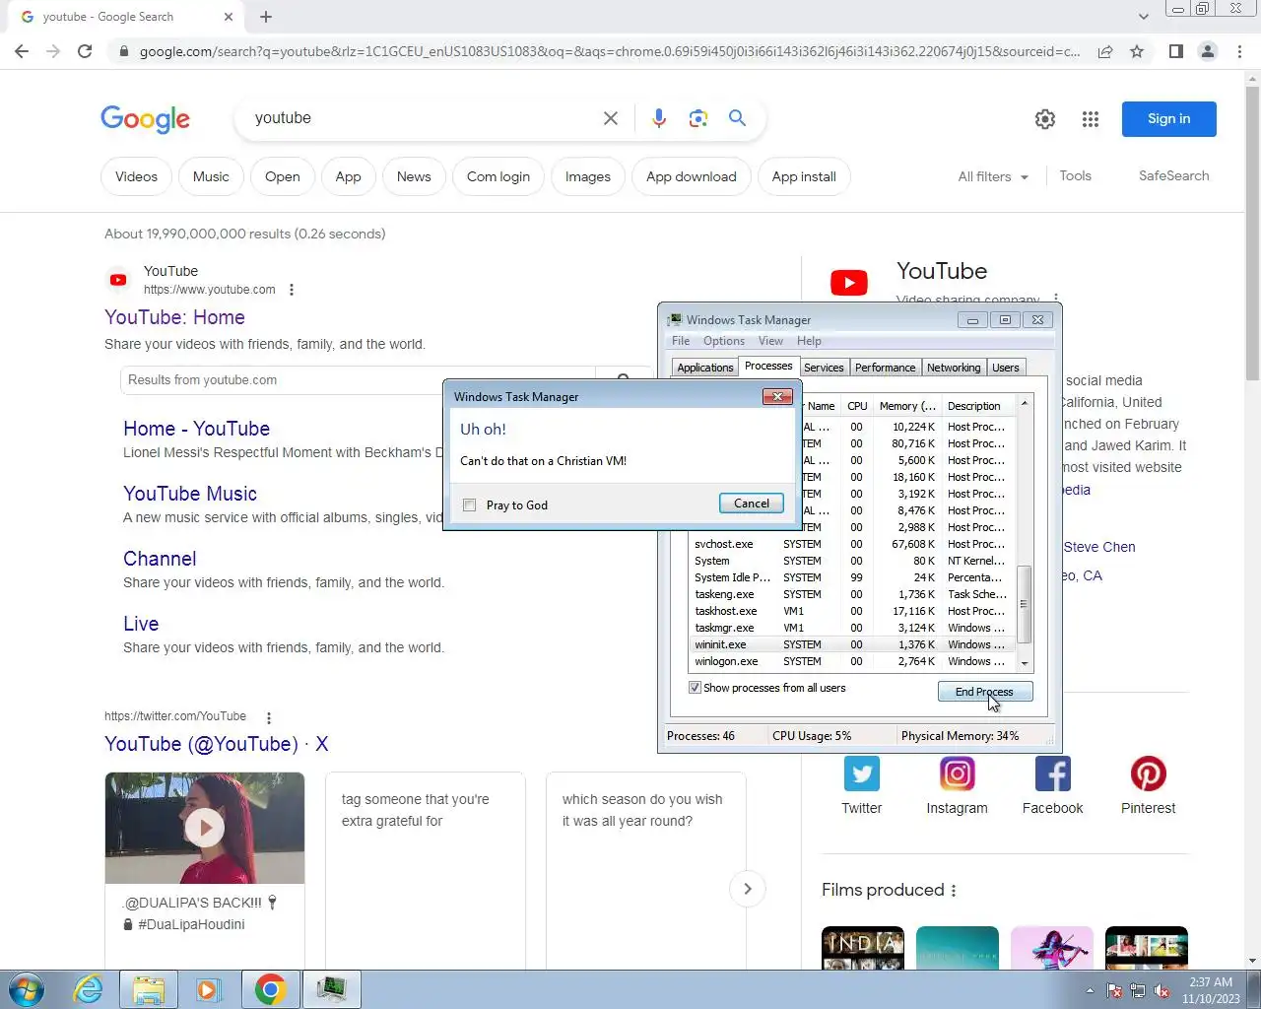1261x1009 pixels.
Task: Show hidden tray icons arrow
Action: pyautogui.click(x=1090, y=990)
